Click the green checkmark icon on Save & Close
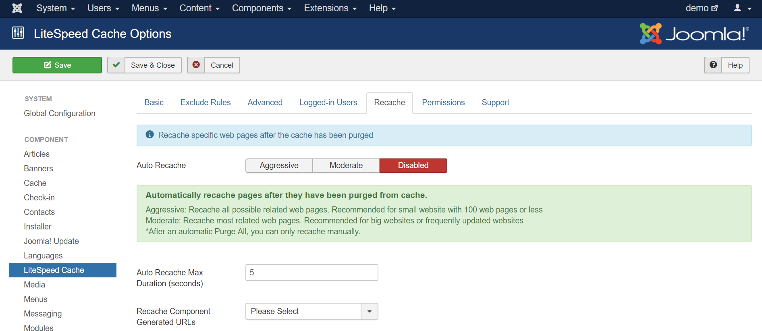The width and height of the screenshot is (762, 331). (x=116, y=65)
